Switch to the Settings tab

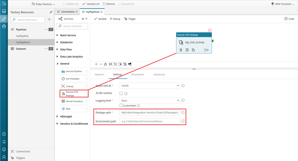click(x=118, y=75)
